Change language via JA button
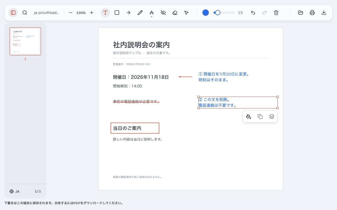 pyautogui.click(x=14, y=191)
